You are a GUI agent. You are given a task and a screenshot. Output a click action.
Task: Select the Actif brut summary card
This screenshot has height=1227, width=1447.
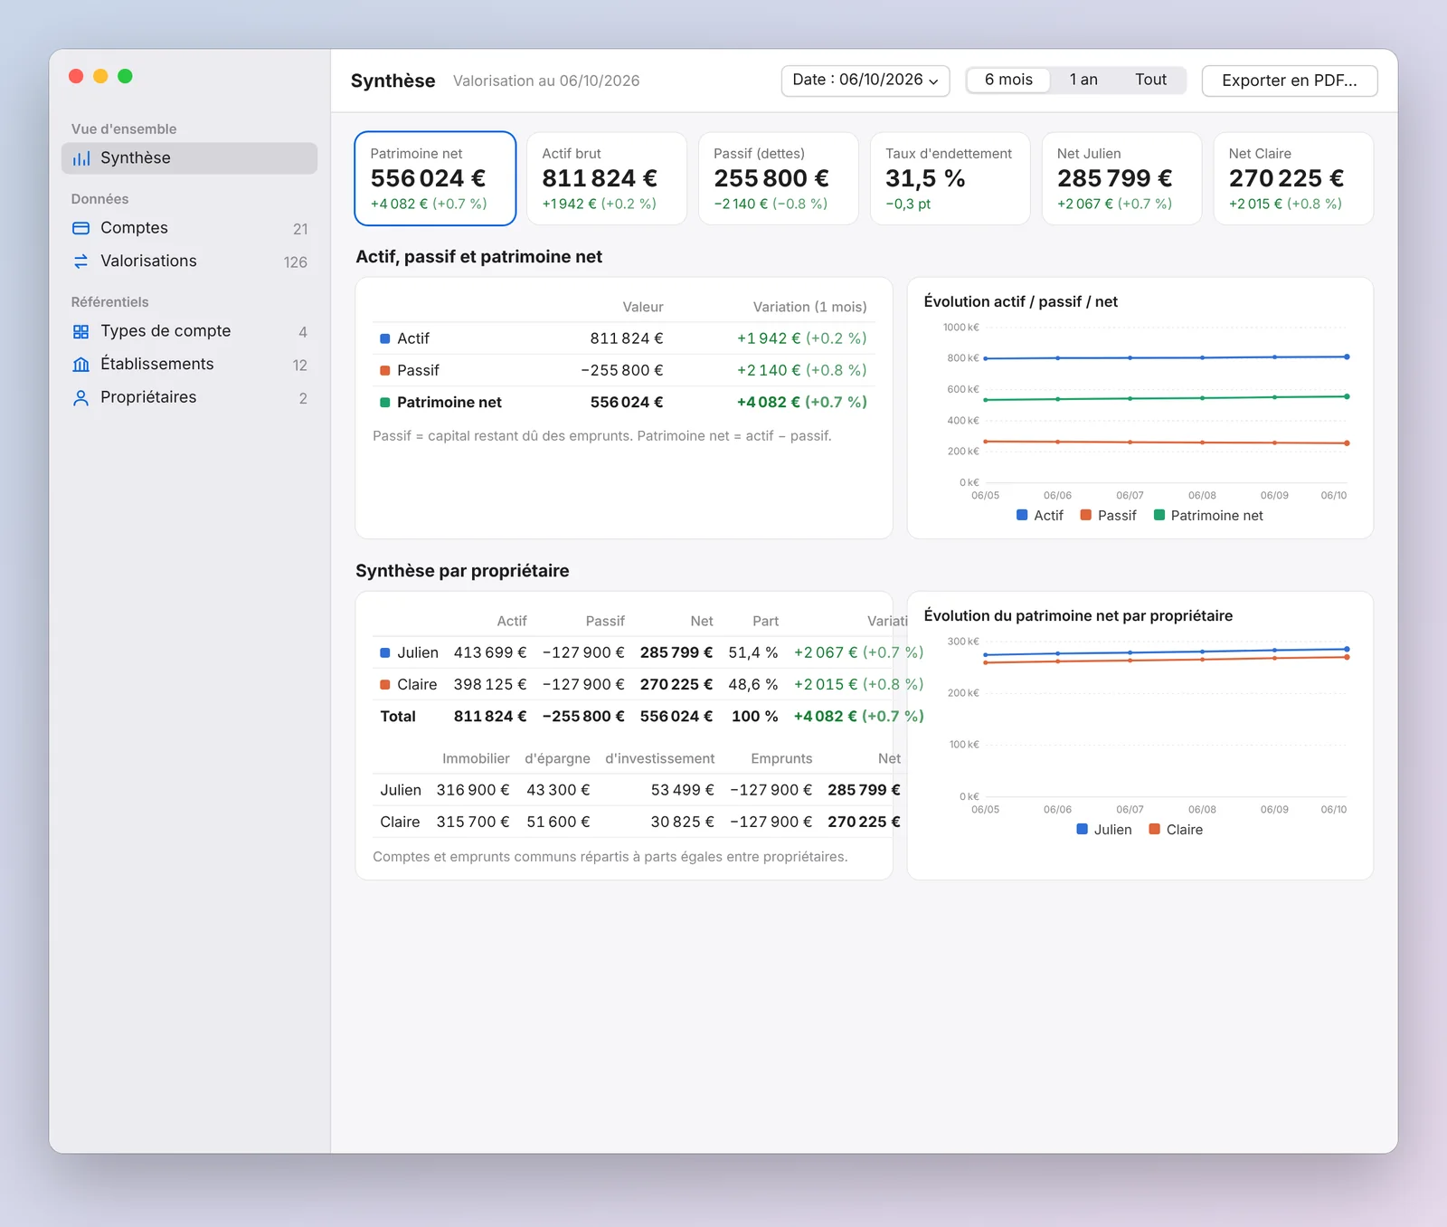pos(607,178)
